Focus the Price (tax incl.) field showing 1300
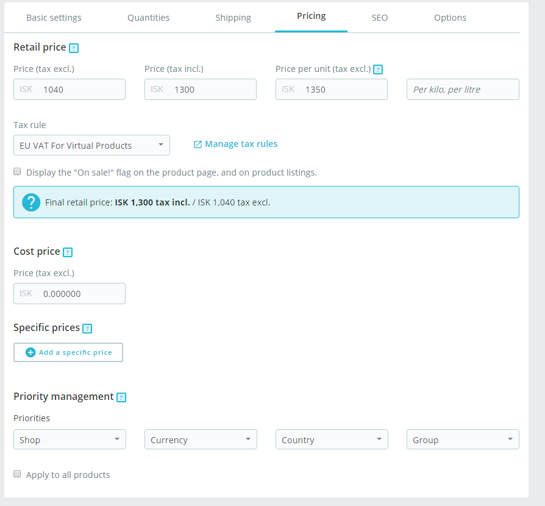 coord(201,90)
